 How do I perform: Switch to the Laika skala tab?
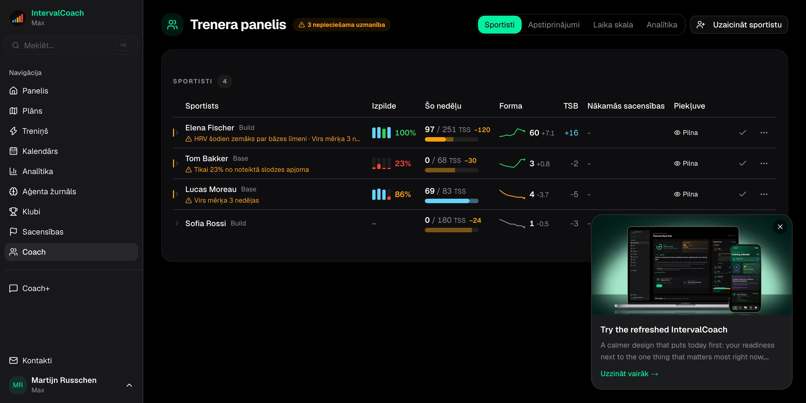[x=613, y=25]
